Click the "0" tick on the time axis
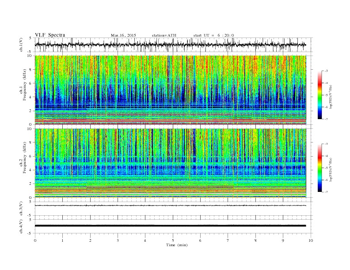The height and width of the screenshot is (270, 350). coord(35,240)
